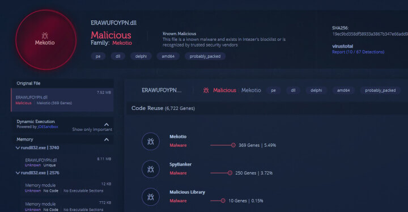Click the dll tag in header
The height and width of the screenshot is (212, 408).
118,56
